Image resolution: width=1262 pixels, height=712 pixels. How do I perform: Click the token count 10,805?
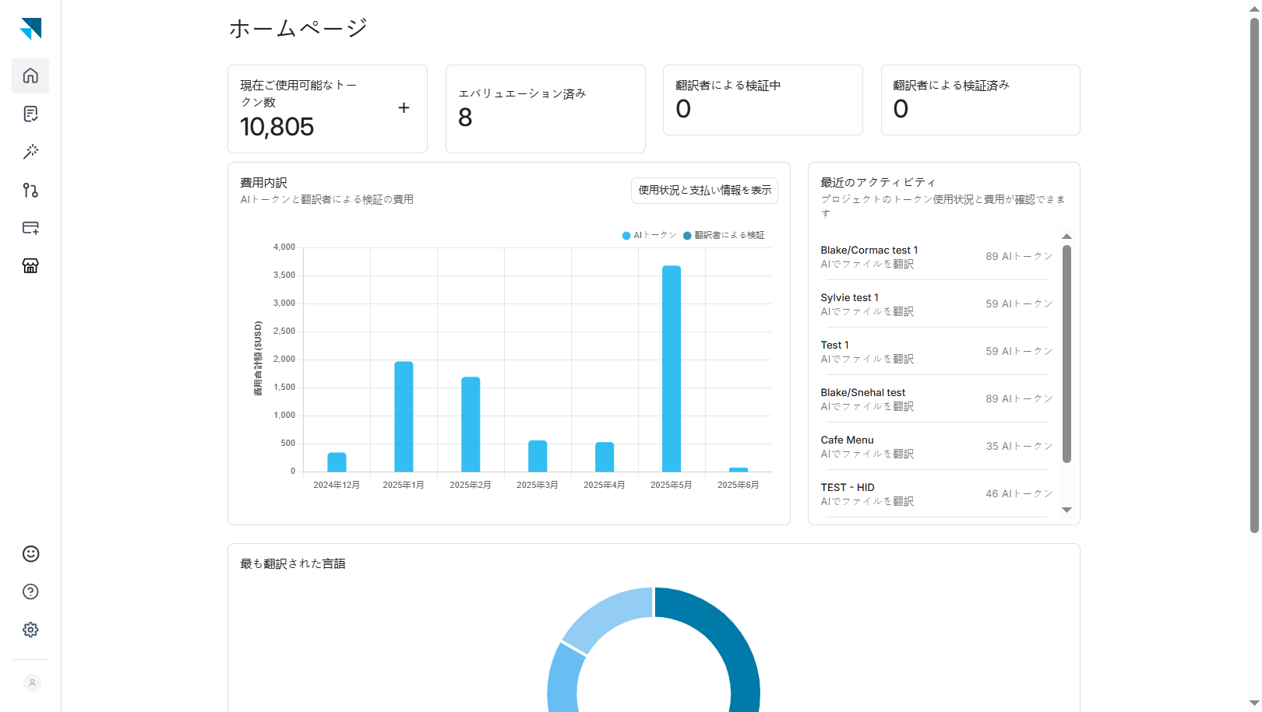(x=277, y=127)
